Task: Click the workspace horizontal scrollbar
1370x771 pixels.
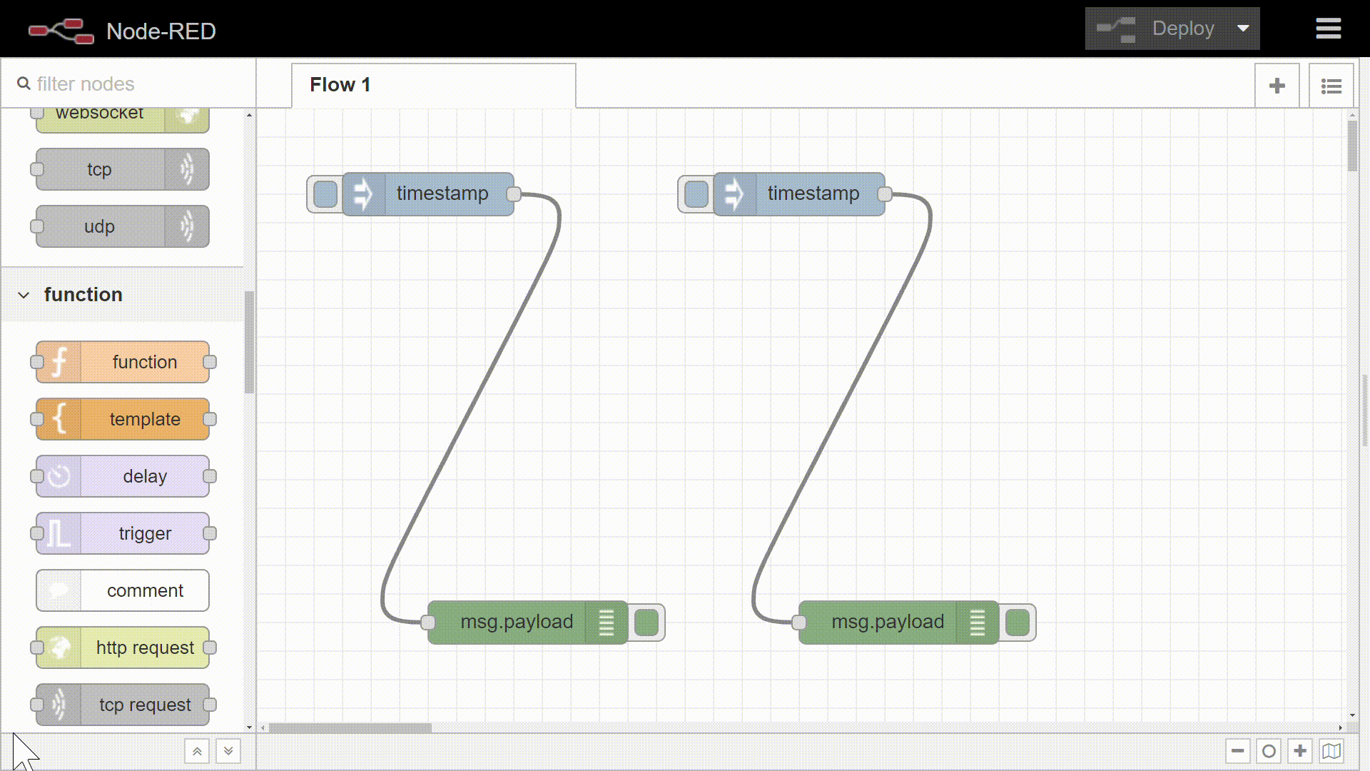Action: 350,727
